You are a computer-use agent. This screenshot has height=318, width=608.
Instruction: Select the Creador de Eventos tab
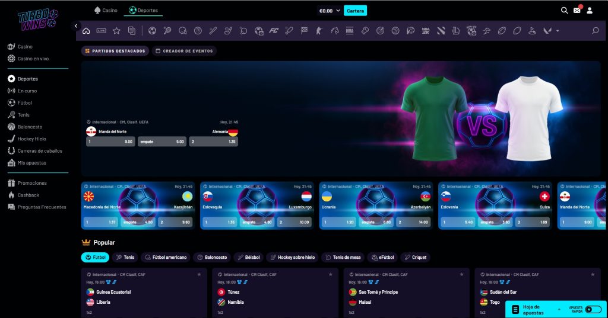184,51
